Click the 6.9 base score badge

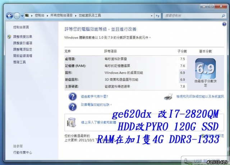205,69
